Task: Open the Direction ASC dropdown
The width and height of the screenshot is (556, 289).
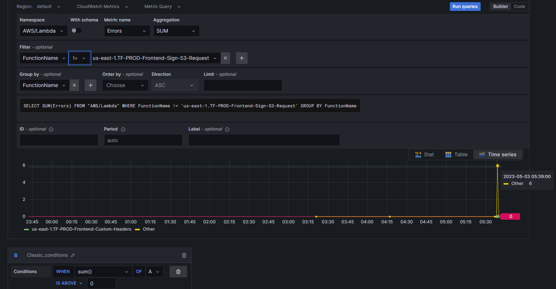Action: pos(174,85)
